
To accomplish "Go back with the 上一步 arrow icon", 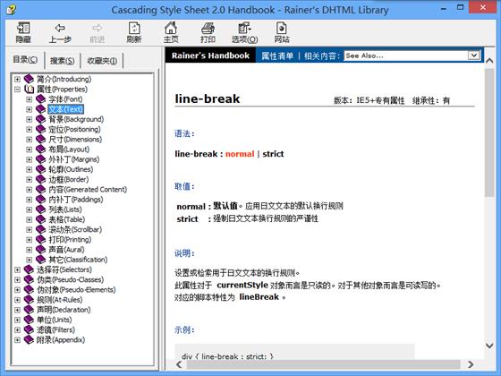I will pos(60,28).
